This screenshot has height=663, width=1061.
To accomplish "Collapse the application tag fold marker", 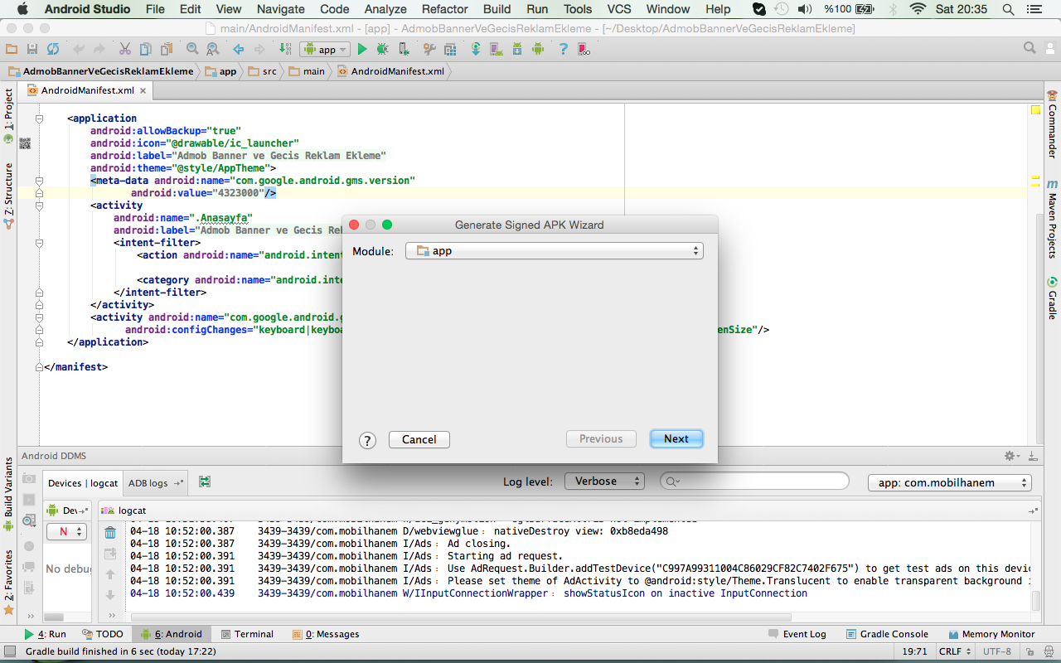I will click(39, 119).
